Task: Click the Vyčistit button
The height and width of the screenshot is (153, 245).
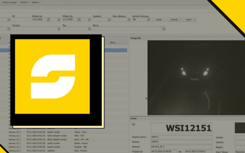Action: click(159, 20)
